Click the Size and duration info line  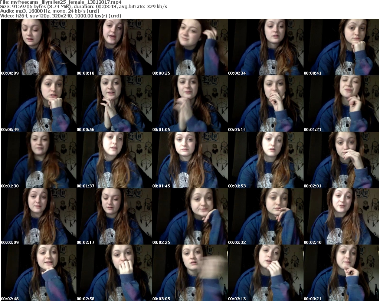click(x=83, y=7)
